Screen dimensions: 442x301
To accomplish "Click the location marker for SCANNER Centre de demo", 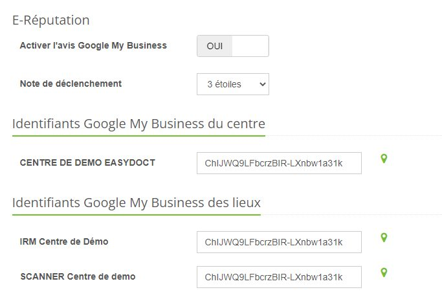I will coord(384,273).
